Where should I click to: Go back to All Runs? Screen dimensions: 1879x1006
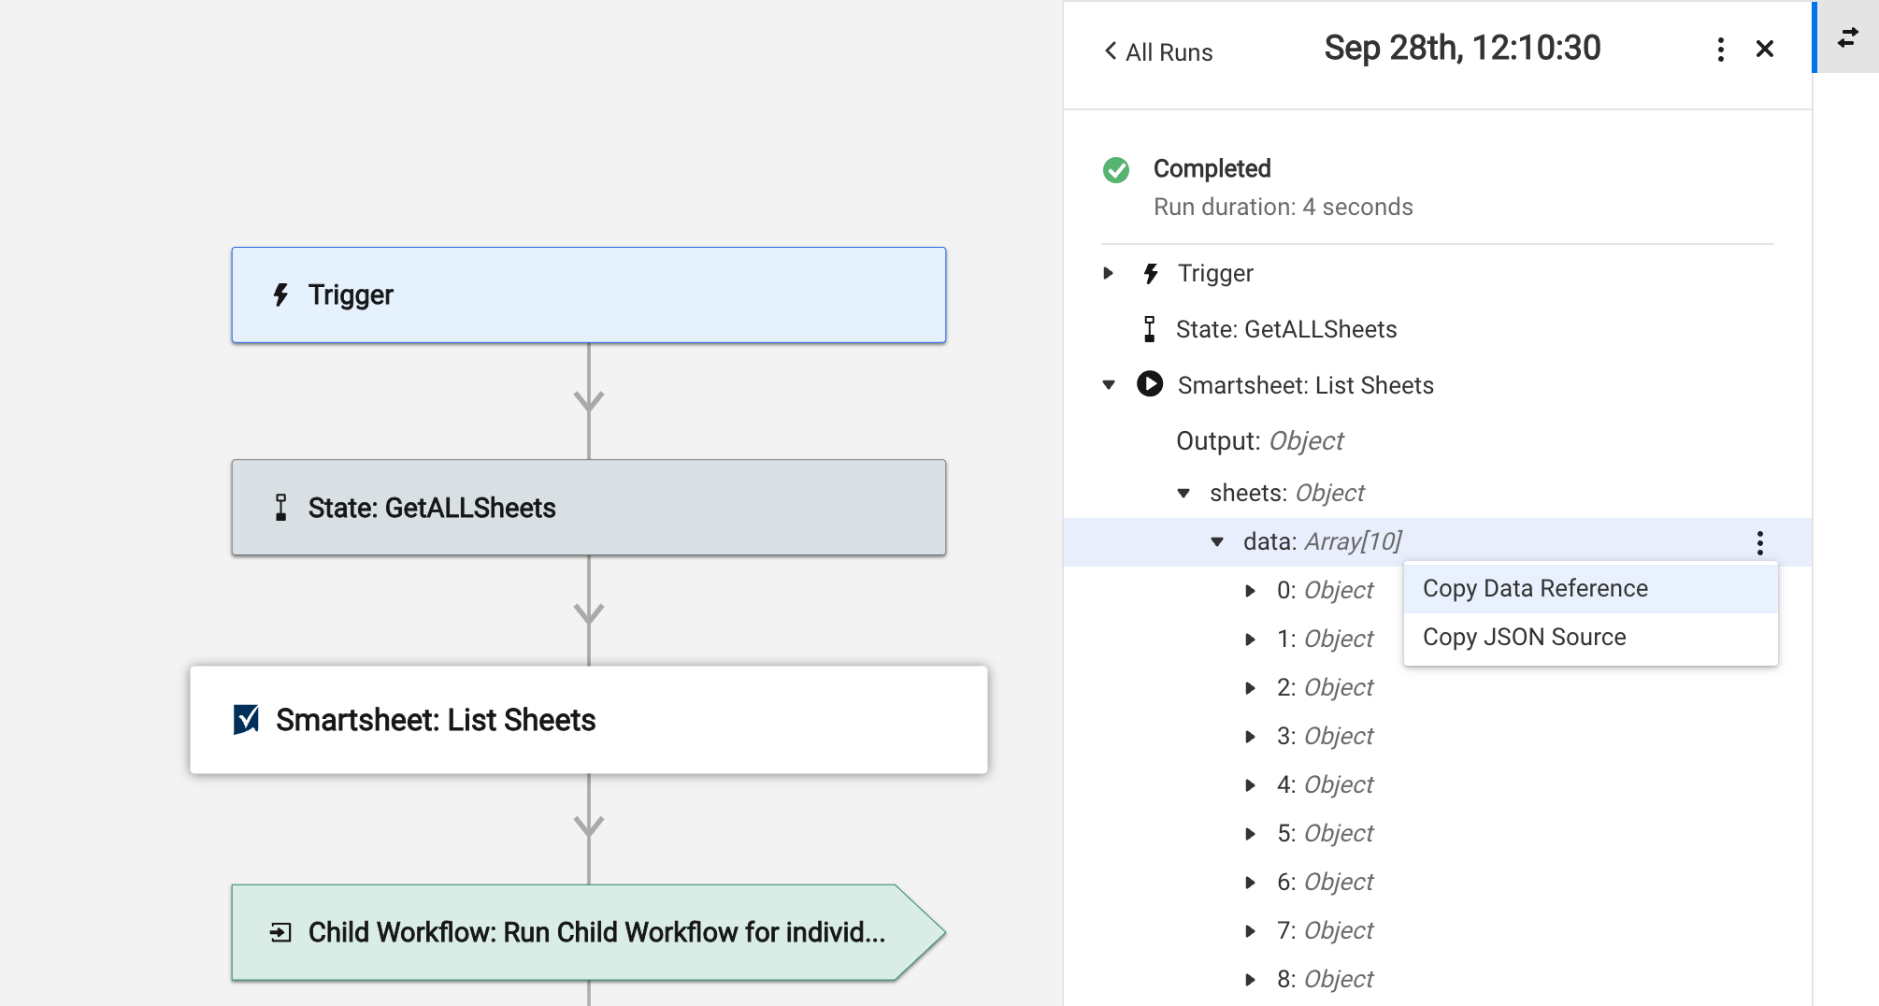coord(1158,51)
